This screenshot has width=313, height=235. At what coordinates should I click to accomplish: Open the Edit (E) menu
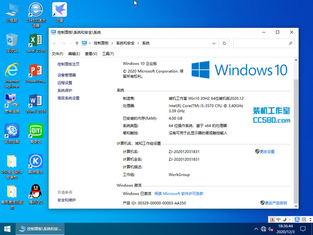(74, 54)
